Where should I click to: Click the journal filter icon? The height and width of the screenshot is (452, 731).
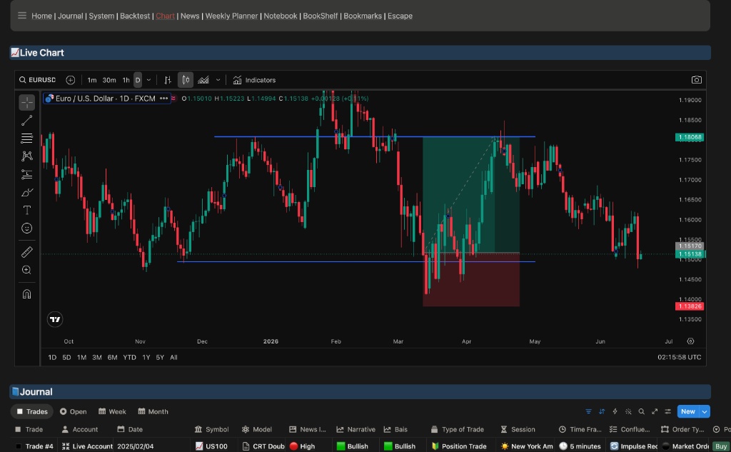pyautogui.click(x=588, y=411)
